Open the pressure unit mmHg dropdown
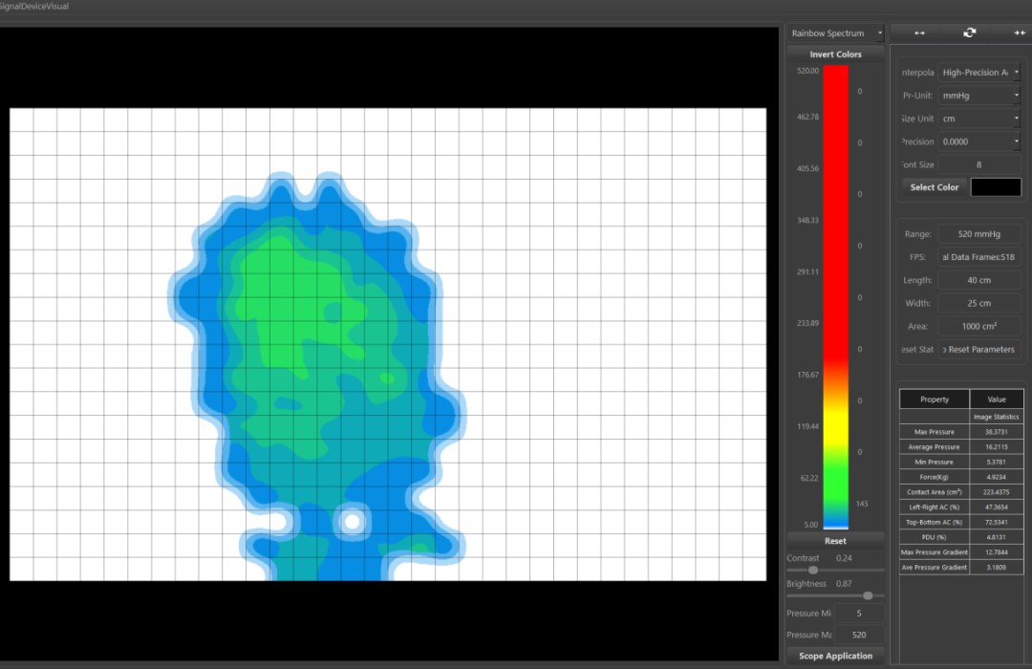The image size is (1032, 669). (x=979, y=96)
